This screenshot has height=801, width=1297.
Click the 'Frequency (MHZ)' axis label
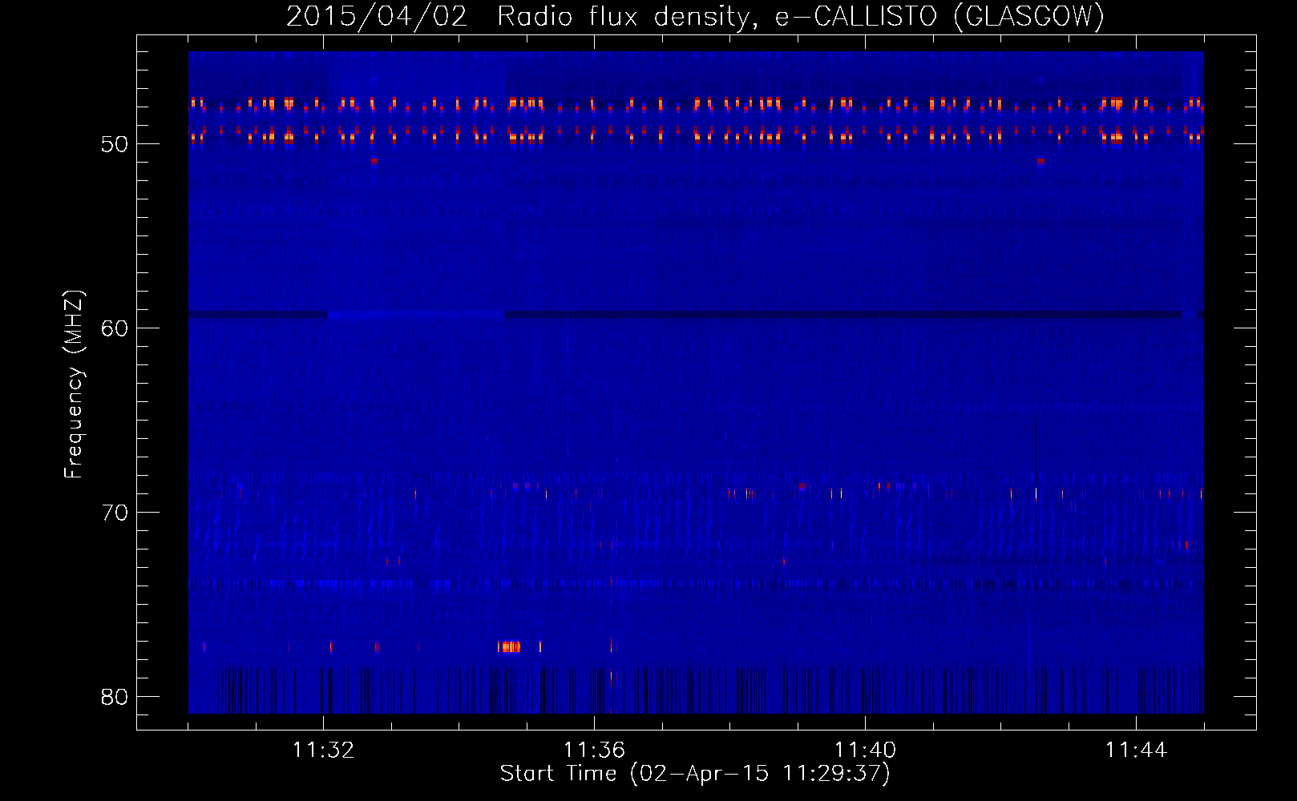(74, 384)
